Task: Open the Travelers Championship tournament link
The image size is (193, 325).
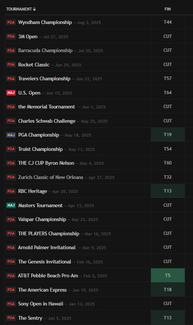Action: [x=44, y=78]
